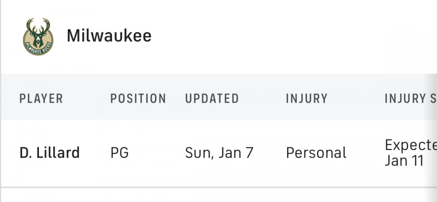Sort table by PLAYER column header
The image size is (438, 202).
point(41,98)
